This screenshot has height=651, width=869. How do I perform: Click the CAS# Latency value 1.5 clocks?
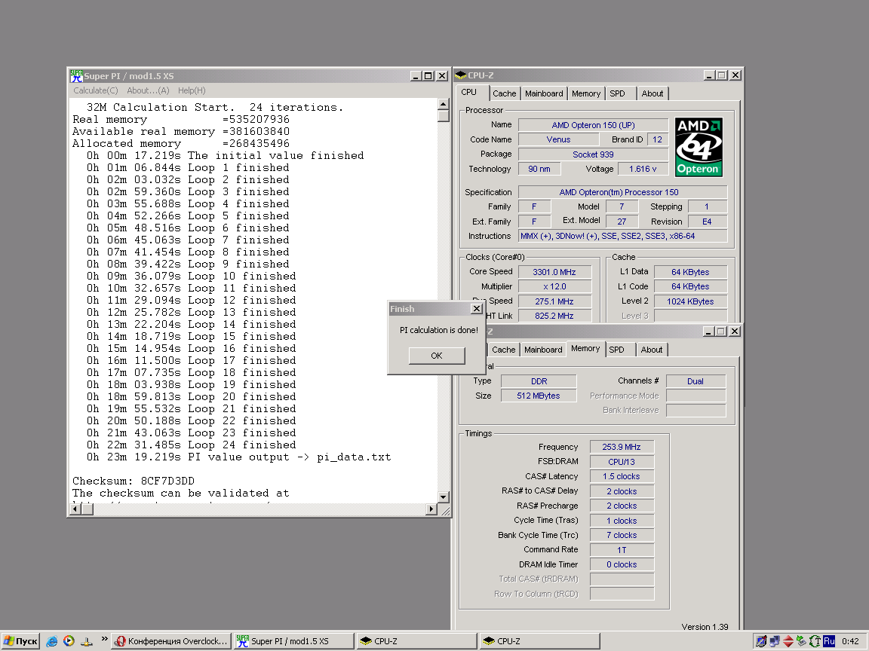(x=622, y=476)
